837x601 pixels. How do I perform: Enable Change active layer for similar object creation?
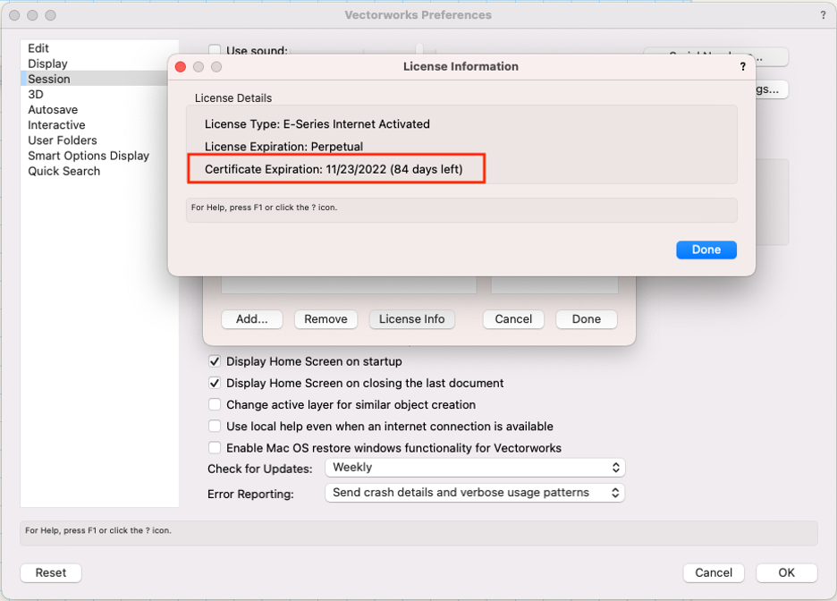215,405
